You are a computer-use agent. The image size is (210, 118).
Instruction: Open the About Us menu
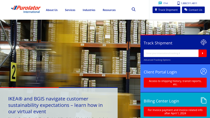click(x=52, y=10)
